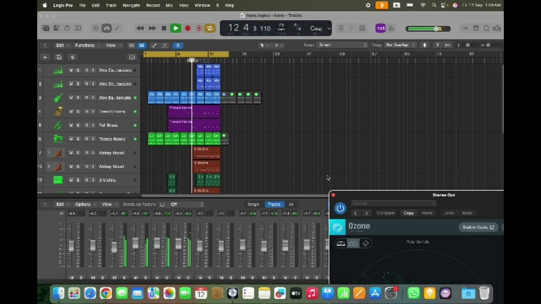Open the Navigate menu
Screen dimensions: 541x304
pyautogui.click(x=131, y=5)
